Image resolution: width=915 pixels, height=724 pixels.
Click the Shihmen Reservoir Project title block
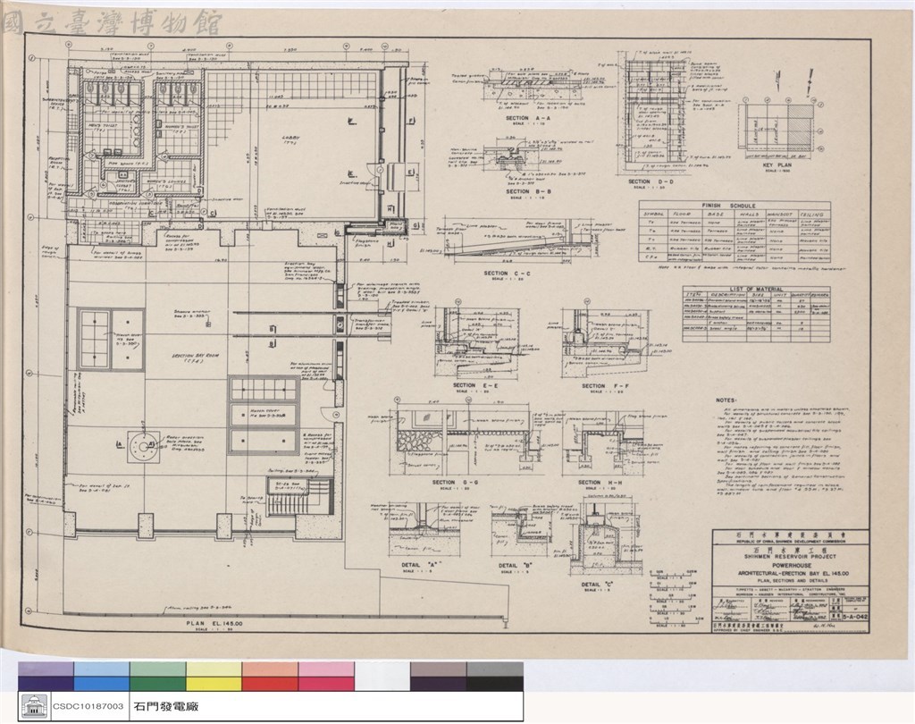pos(790,580)
